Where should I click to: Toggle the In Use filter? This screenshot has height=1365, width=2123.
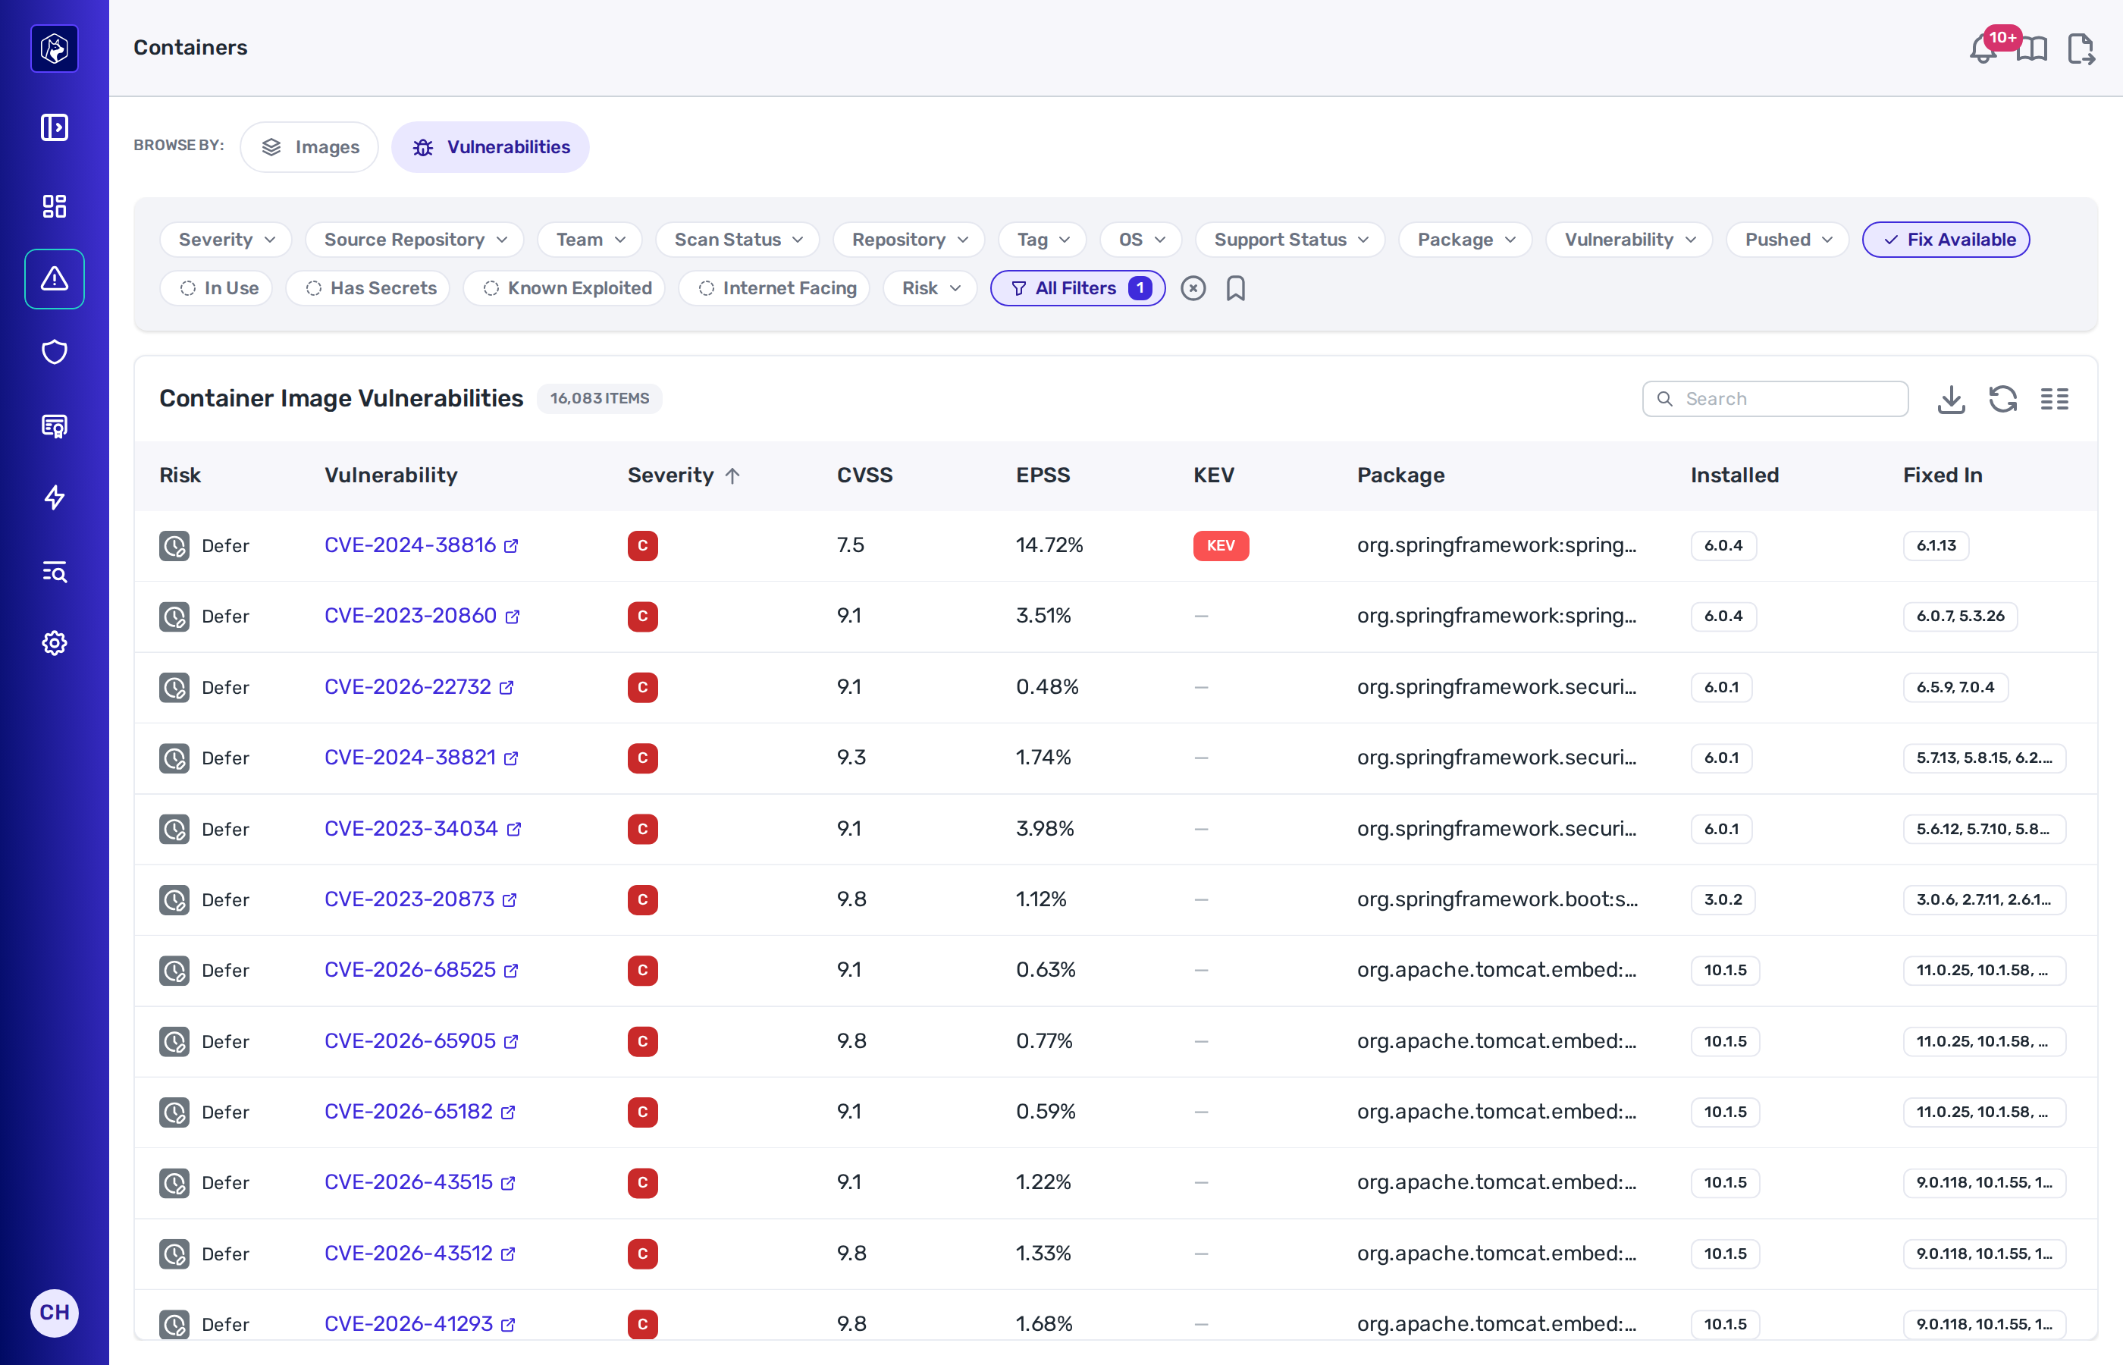pyautogui.click(x=216, y=288)
